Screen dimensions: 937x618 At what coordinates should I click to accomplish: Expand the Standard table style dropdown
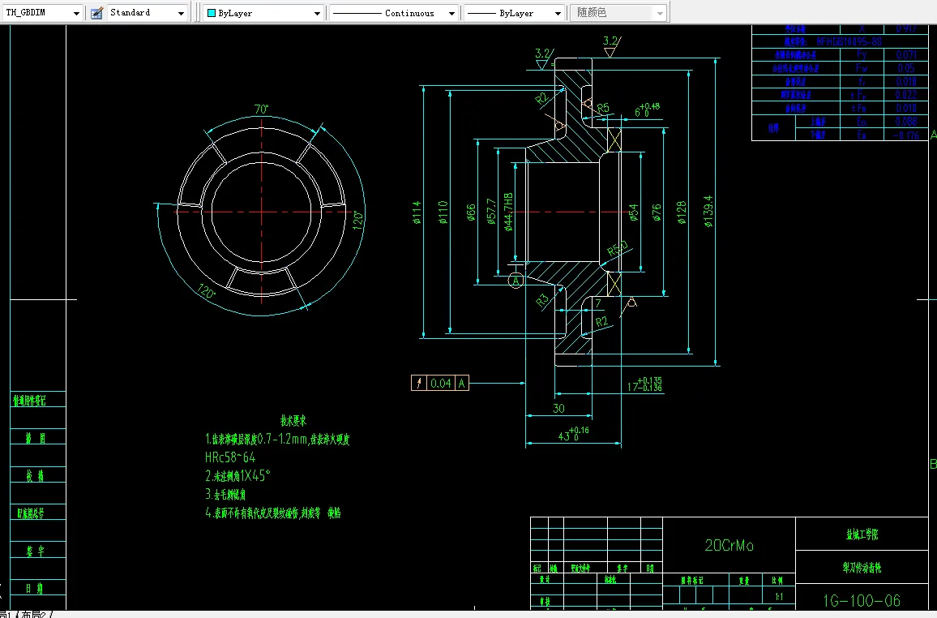[180, 13]
